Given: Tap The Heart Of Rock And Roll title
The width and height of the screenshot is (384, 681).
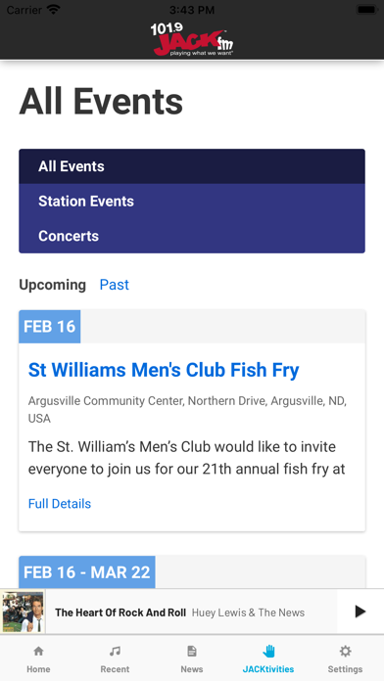Looking at the screenshot, I should pyautogui.click(x=120, y=613).
